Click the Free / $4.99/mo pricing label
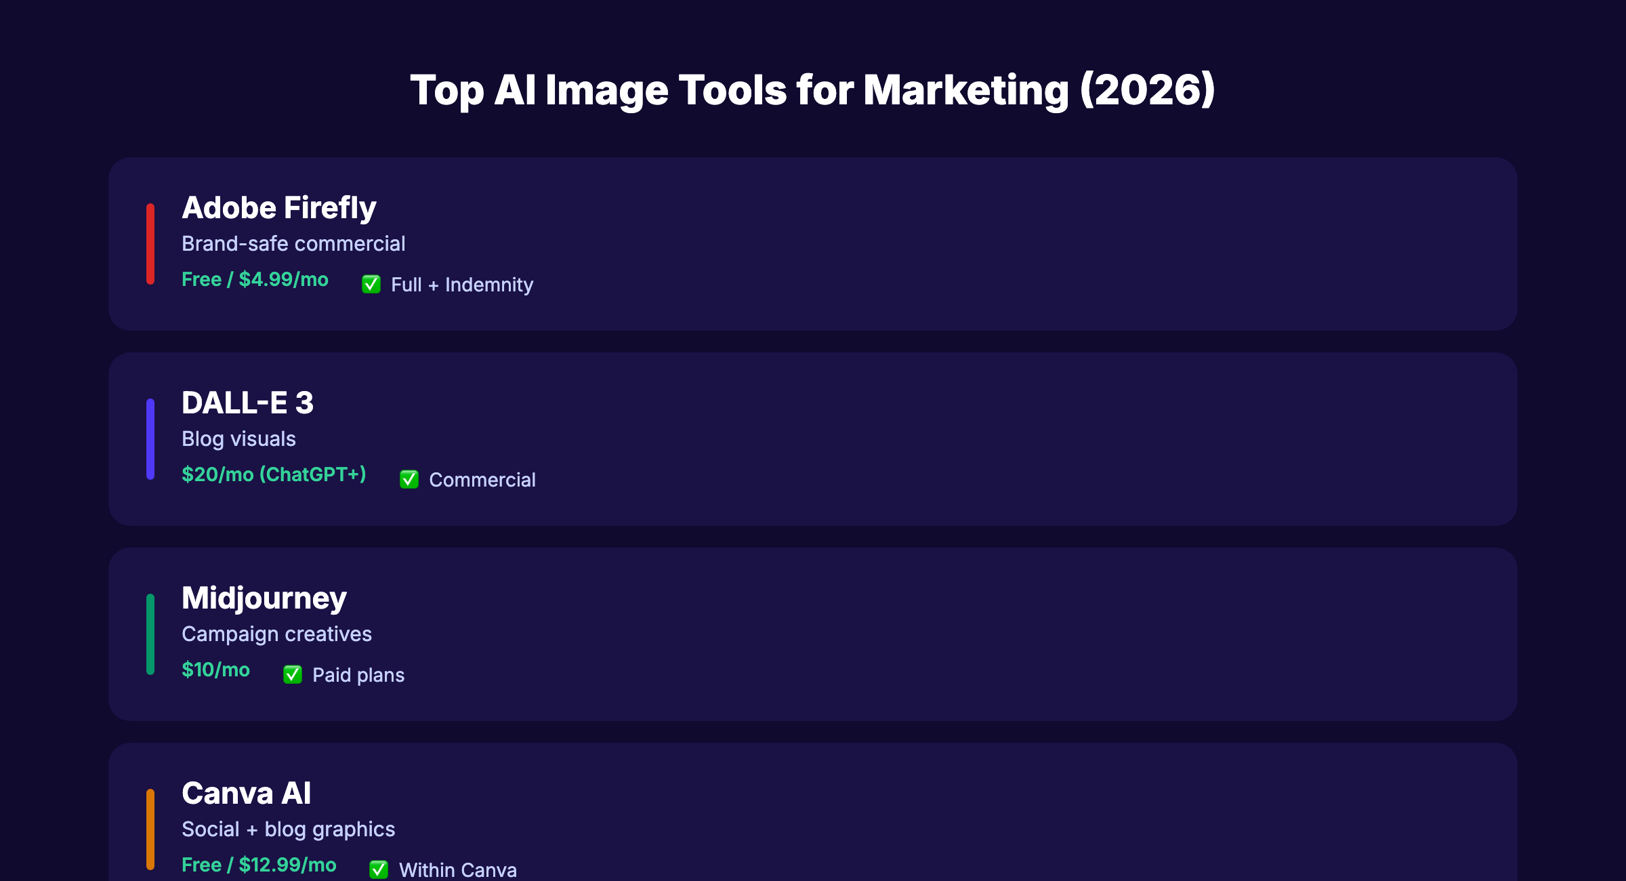Viewport: 1626px width, 881px height. pyautogui.click(x=255, y=279)
